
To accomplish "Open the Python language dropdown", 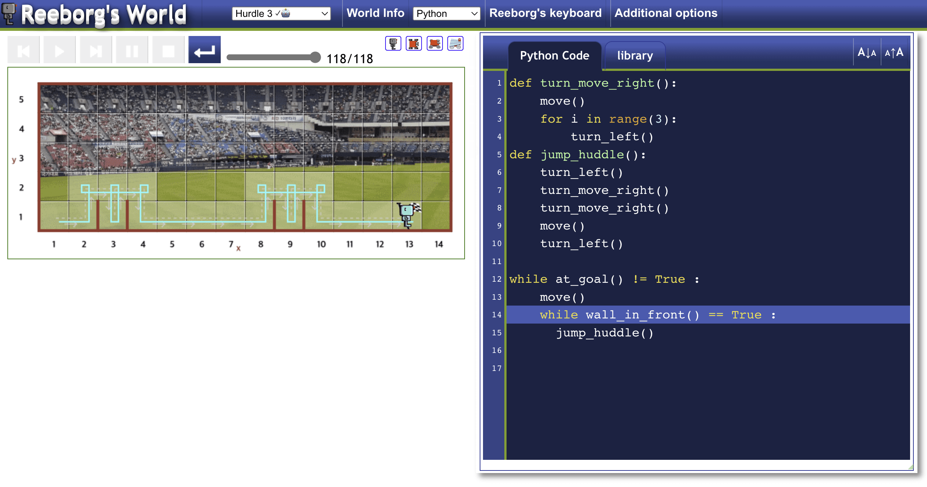I will click(x=446, y=14).
